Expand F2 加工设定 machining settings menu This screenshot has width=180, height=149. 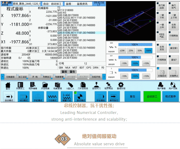click(23, 77)
